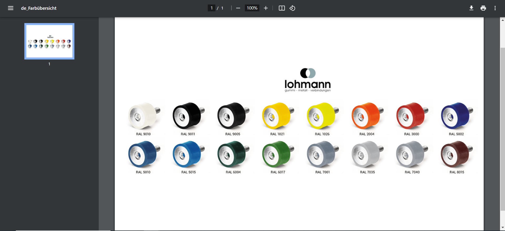The height and width of the screenshot is (231, 505).
Task: Click the current page number field
Action: (211, 8)
